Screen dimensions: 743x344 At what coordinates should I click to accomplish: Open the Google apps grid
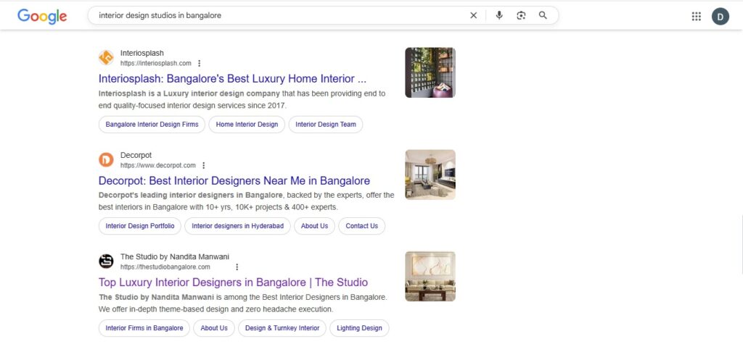pyautogui.click(x=696, y=17)
